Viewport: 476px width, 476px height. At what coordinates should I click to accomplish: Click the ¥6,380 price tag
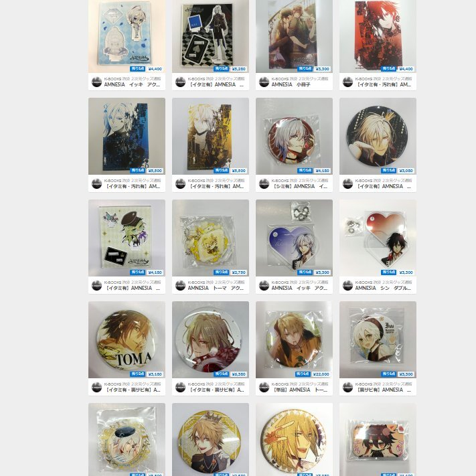pyautogui.click(x=238, y=374)
